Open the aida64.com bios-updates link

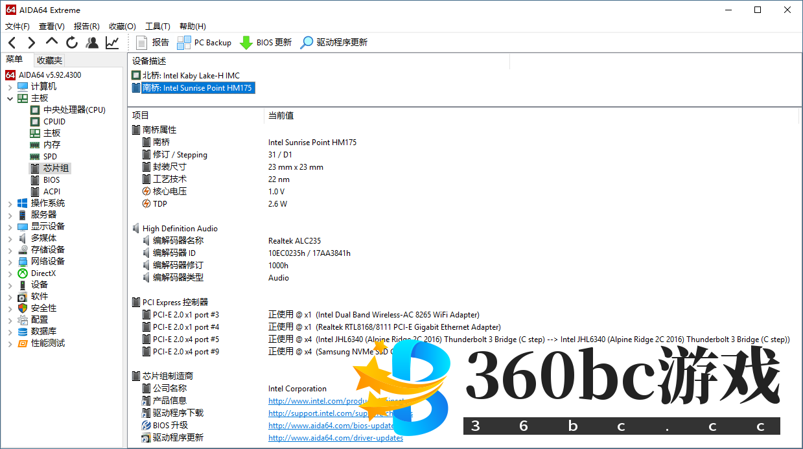pos(331,426)
